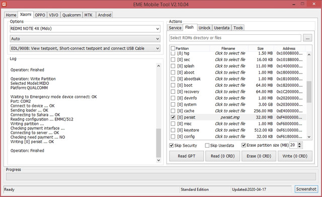Switch to the OPPO tab
This screenshot has width=322, height=197.
tap(40, 15)
